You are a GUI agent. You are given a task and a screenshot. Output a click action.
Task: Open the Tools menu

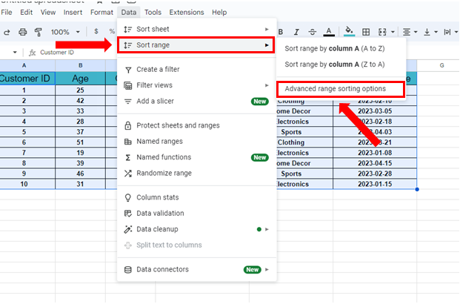(153, 13)
